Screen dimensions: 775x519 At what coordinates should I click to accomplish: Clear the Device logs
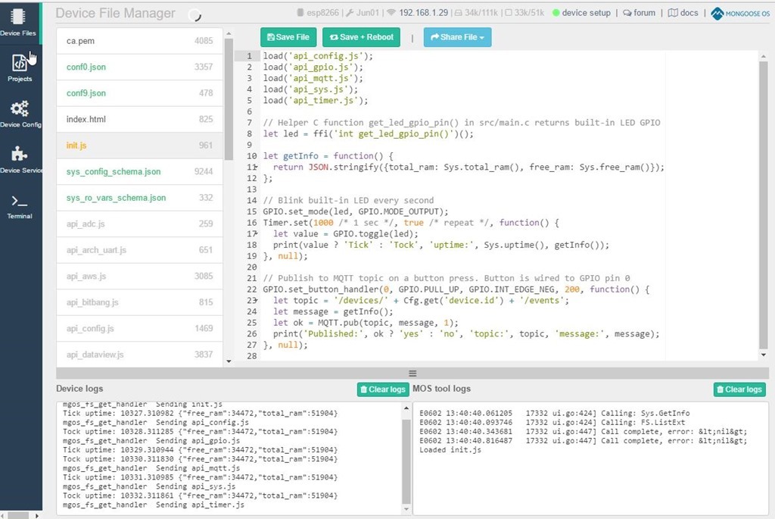pyautogui.click(x=383, y=389)
